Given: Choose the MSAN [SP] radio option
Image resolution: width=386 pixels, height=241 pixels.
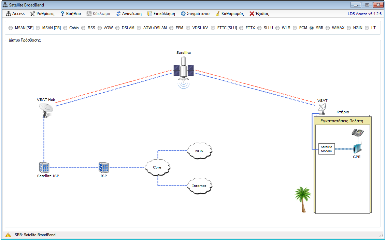Looking at the screenshot, I should point(11,28).
